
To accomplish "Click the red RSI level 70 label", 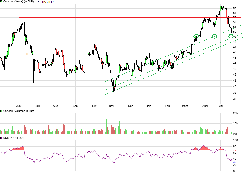I will (235, 150).
